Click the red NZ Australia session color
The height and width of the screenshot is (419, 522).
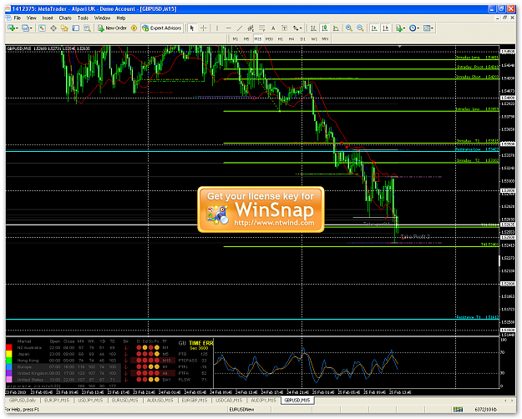[x=9, y=348]
